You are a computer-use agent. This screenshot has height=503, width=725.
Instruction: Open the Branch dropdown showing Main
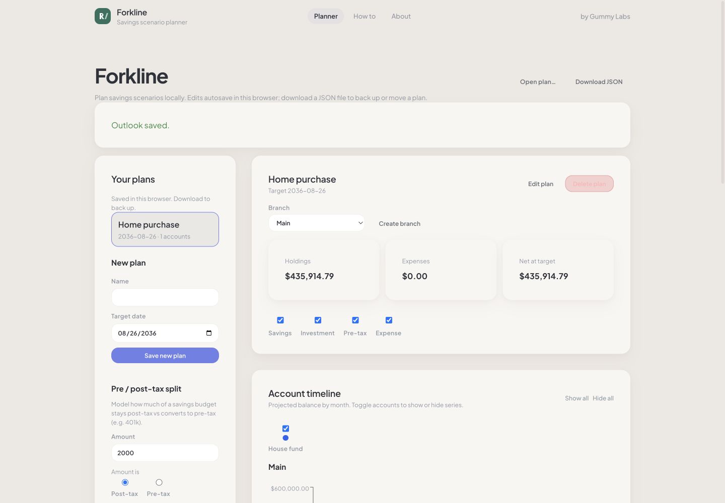(x=317, y=223)
